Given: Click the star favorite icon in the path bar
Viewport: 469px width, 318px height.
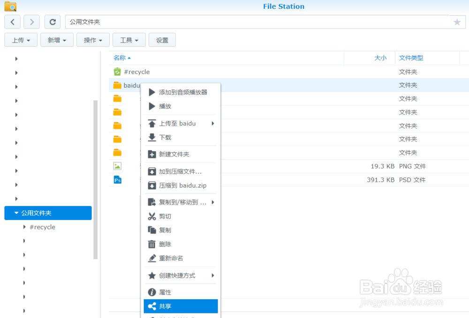Looking at the screenshot, I should (457, 22).
